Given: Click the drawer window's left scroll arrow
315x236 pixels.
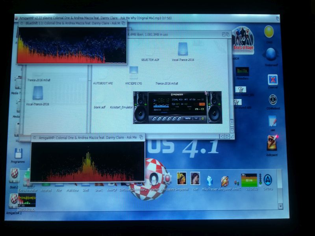Looking at the screenshot, I should [x=222, y=136].
